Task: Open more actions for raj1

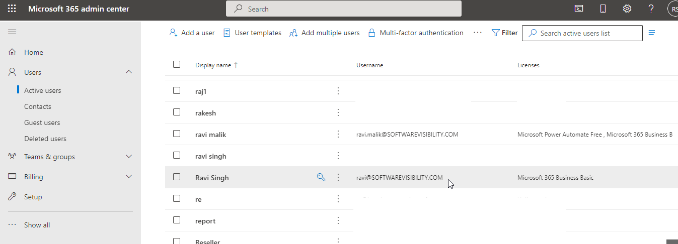Action: tap(338, 91)
